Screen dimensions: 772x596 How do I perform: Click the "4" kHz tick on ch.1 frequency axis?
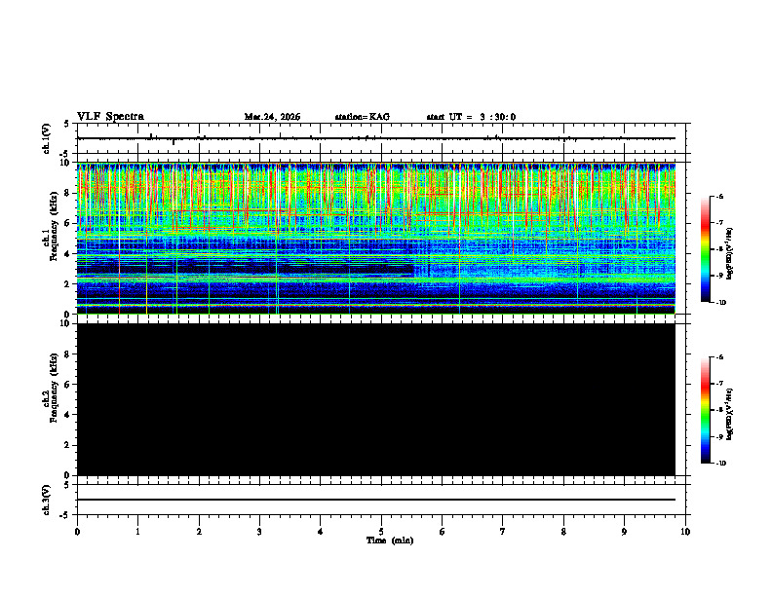[68, 254]
